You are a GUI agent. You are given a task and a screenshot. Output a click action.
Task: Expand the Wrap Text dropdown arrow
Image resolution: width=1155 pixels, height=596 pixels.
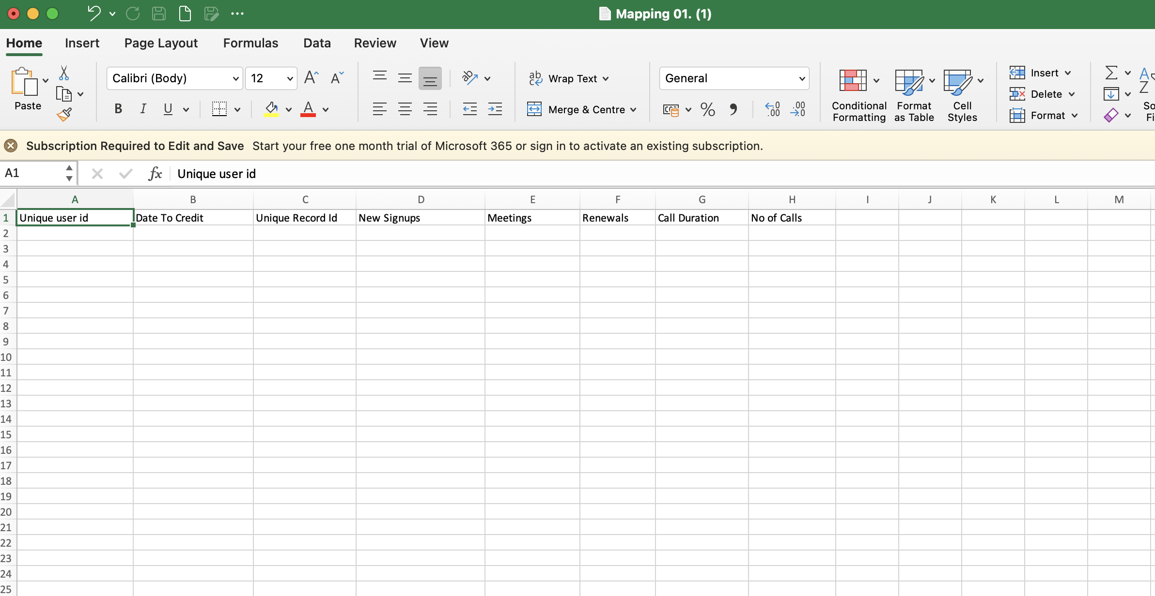point(606,79)
